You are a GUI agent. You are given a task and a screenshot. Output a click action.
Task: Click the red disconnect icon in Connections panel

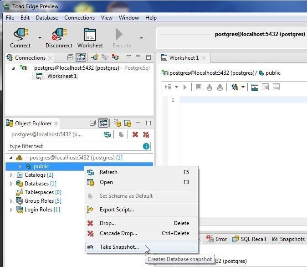[x=115, y=57]
